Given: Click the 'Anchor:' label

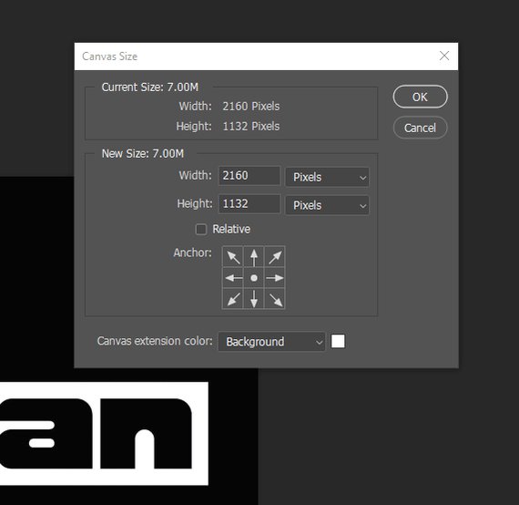Looking at the screenshot, I should click(x=193, y=252).
